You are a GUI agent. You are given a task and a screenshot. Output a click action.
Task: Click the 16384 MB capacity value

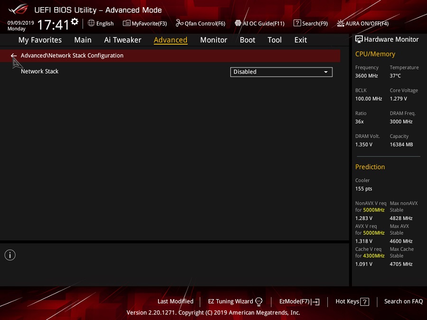pyautogui.click(x=401, y=145)
